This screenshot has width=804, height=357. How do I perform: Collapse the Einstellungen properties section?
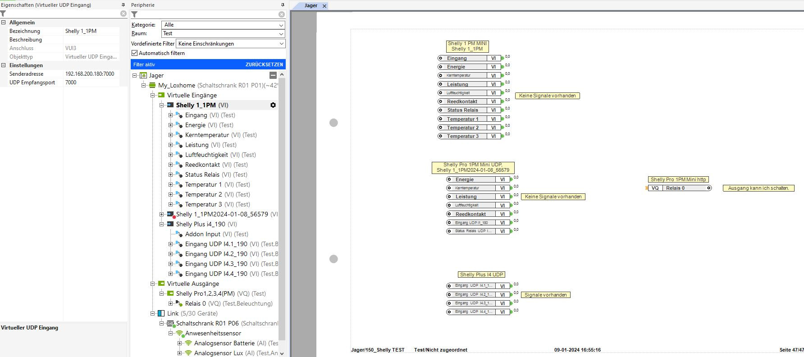4,65
